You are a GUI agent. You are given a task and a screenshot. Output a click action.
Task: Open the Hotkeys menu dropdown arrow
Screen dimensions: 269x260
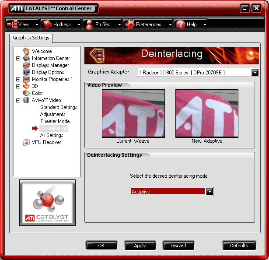79,25
